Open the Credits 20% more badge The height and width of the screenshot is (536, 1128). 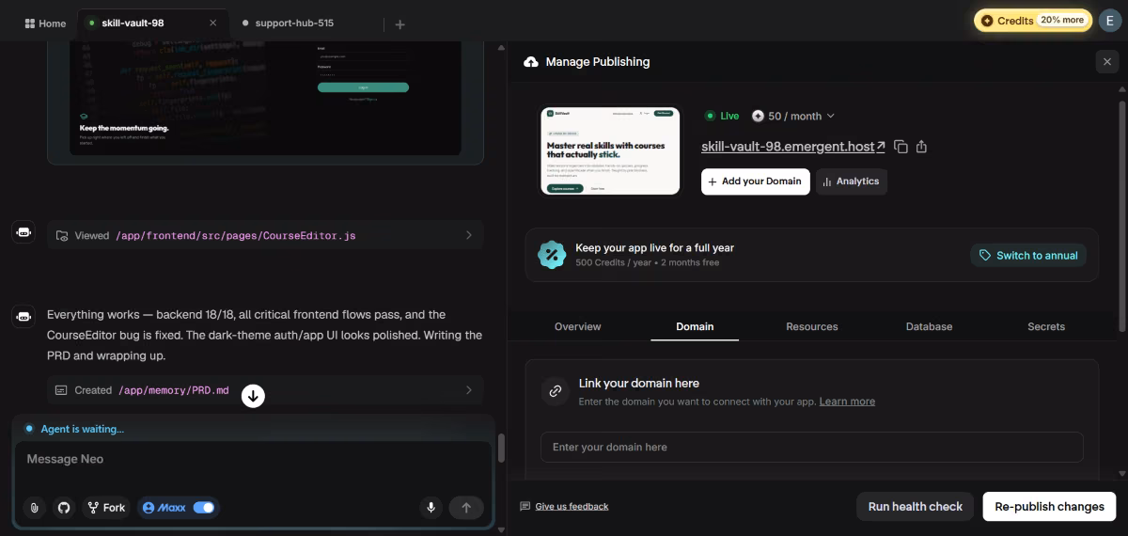click(1032, 20)
